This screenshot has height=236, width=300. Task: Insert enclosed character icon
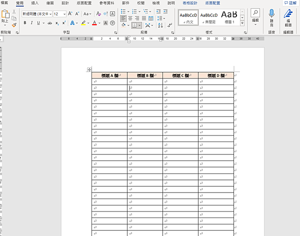112,23
